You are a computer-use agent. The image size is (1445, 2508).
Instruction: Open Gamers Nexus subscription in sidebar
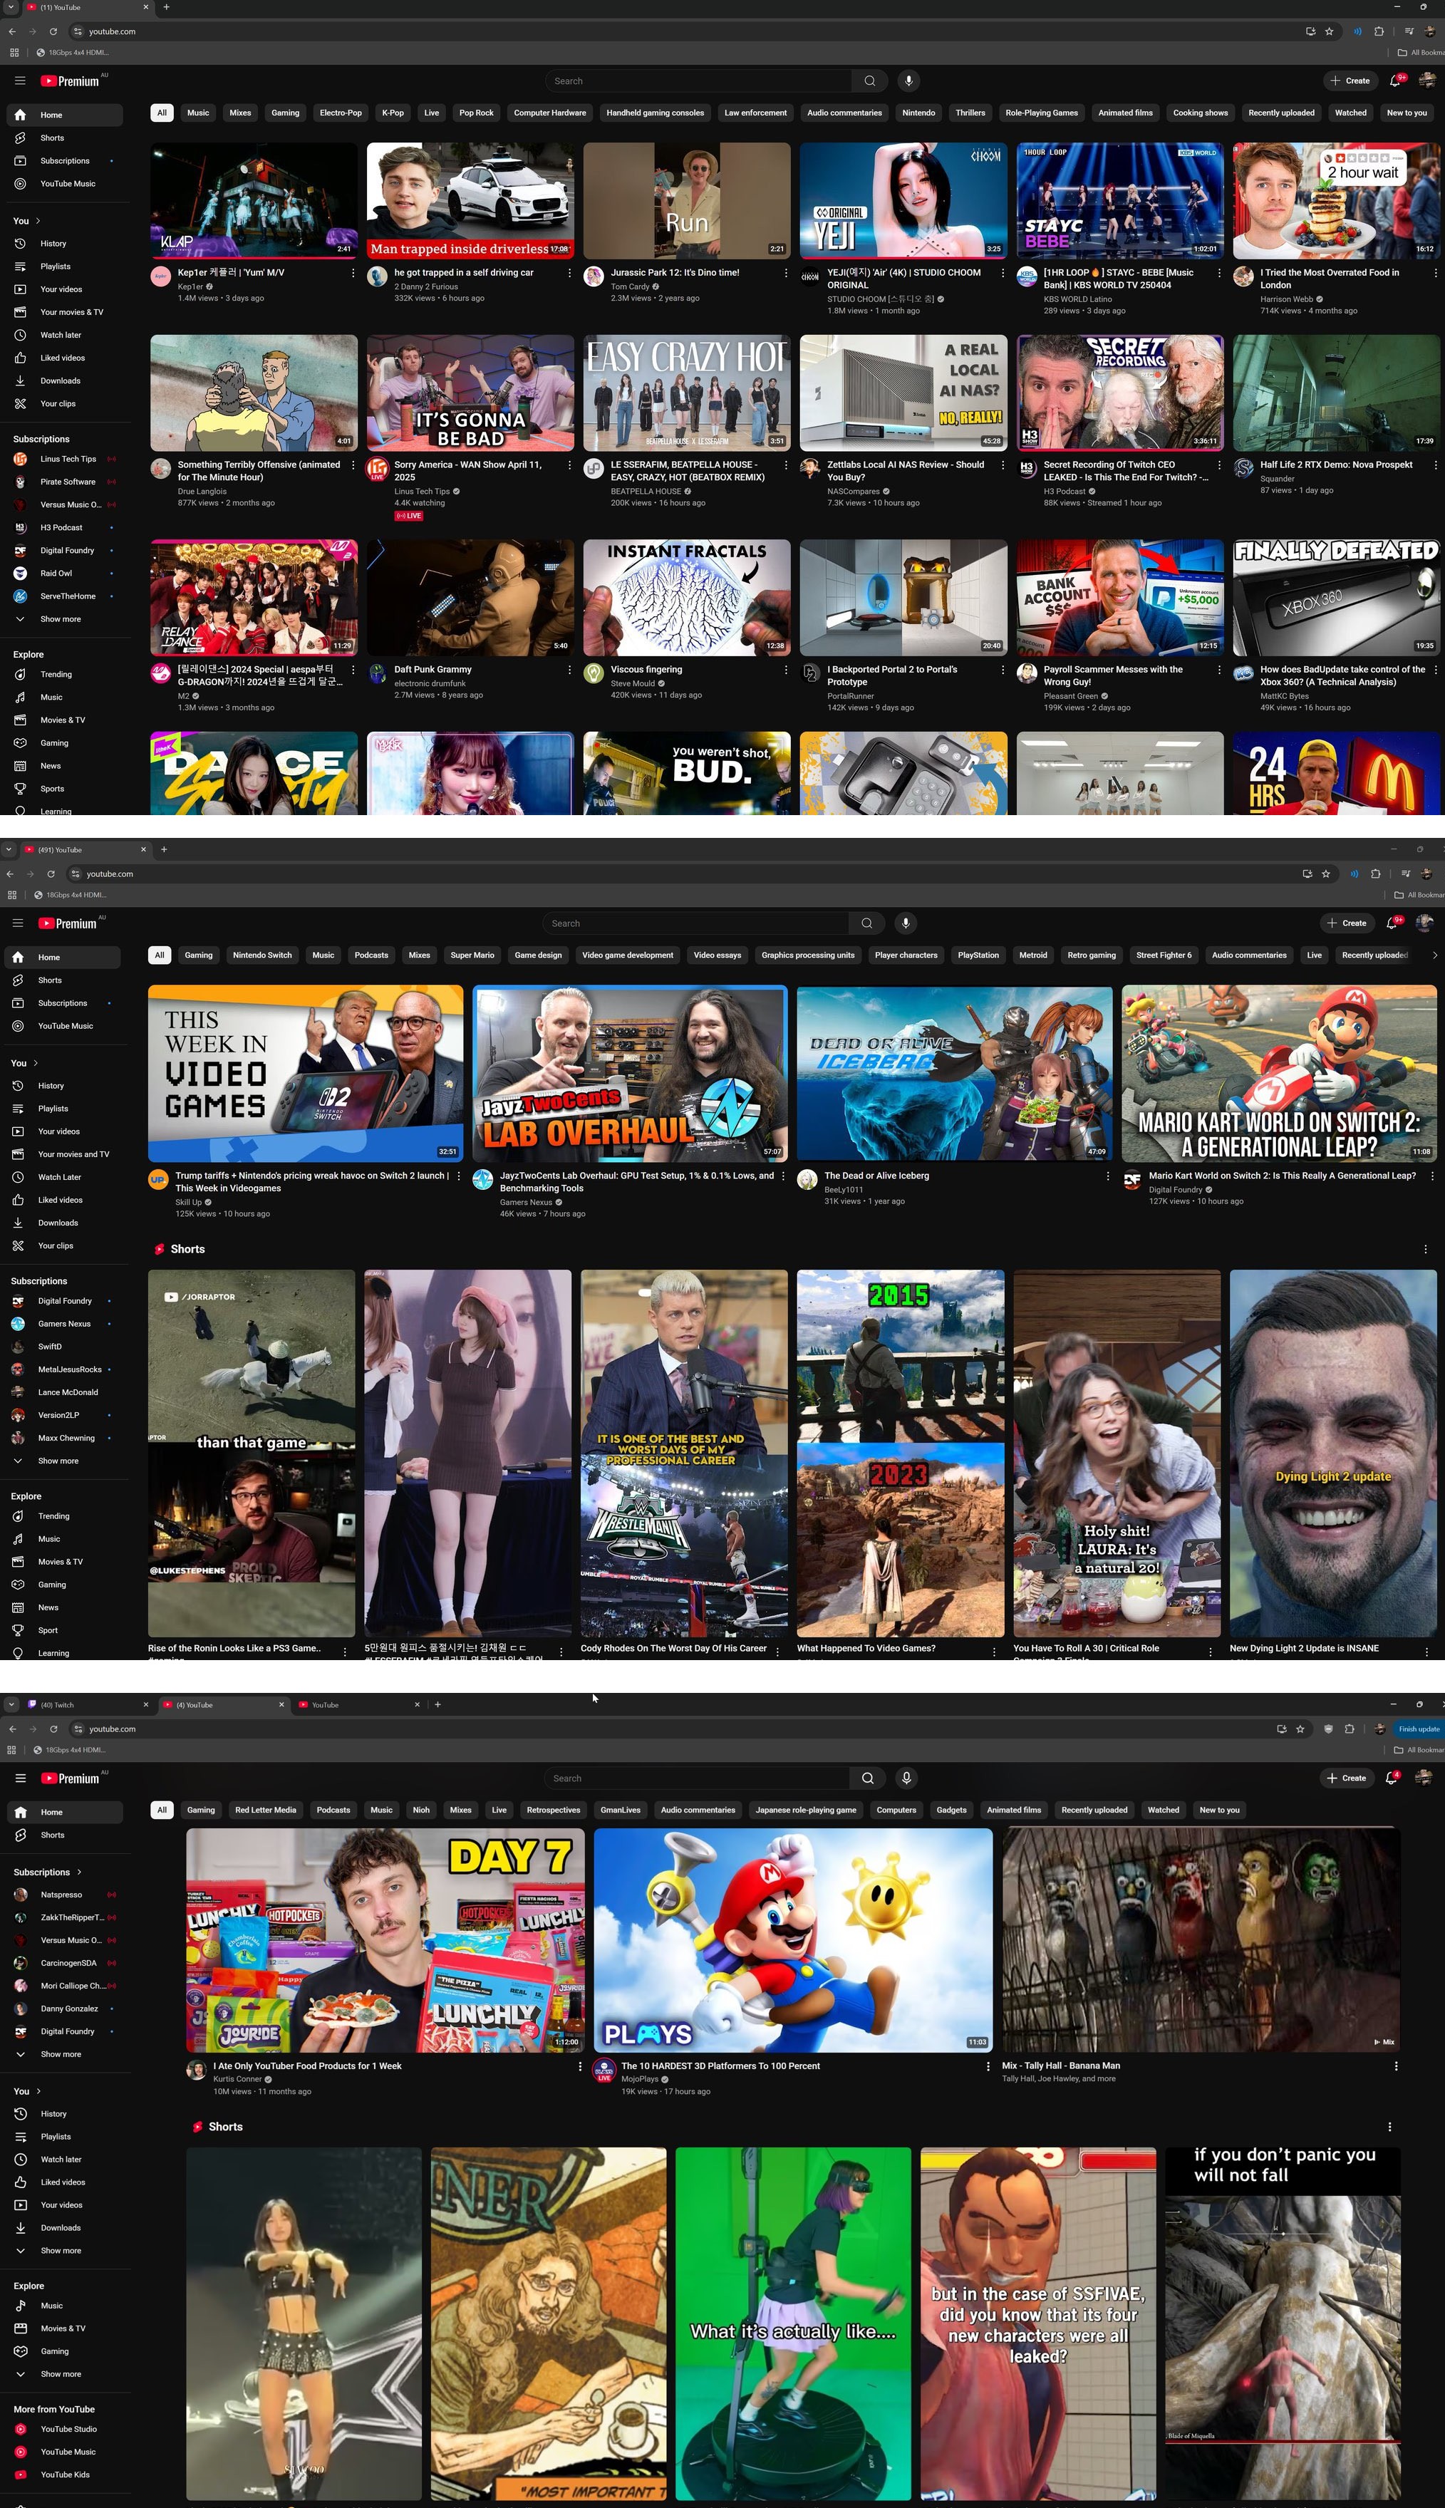(63, 1325)
